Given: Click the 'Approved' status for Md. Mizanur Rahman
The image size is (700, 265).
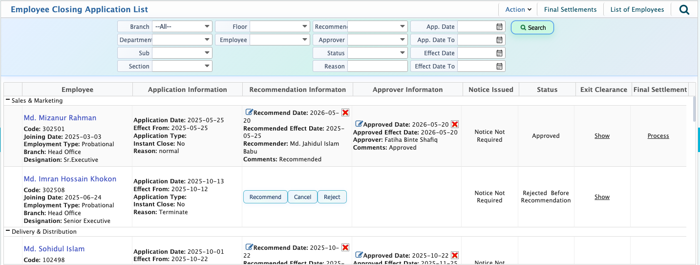Looking at the screenshot, I should pyautogui.click(x=546, y=136).
